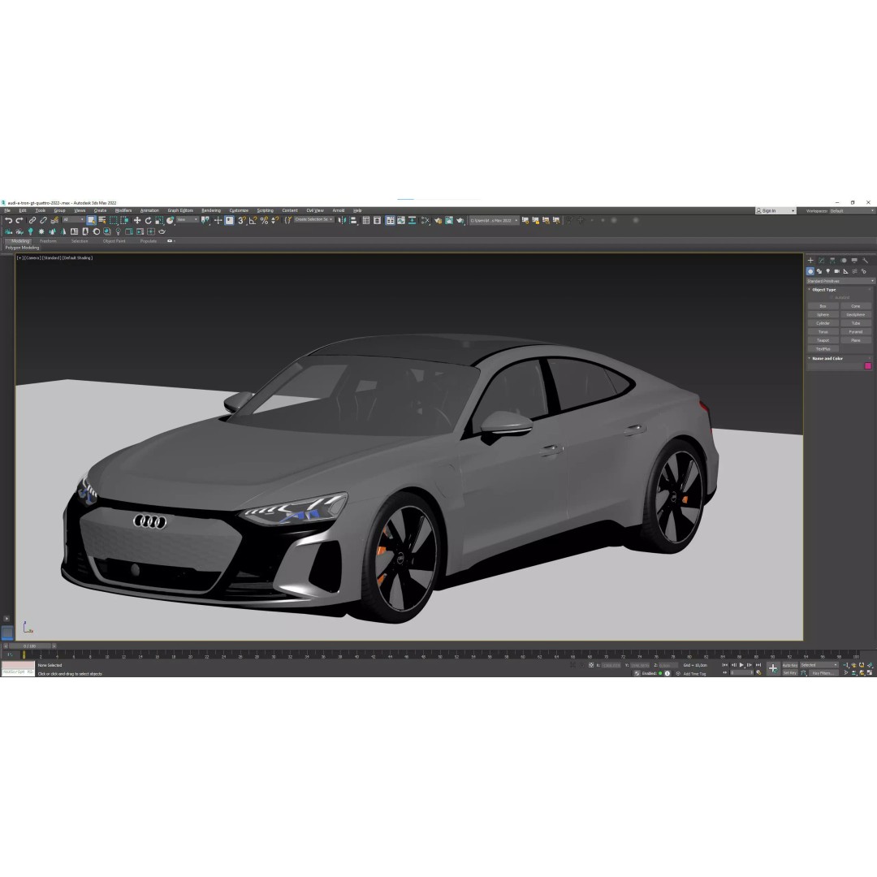Toggle the ribbon display button
Image resolution: width=877 pixels, height=877 pixels.
click(390, 220)
